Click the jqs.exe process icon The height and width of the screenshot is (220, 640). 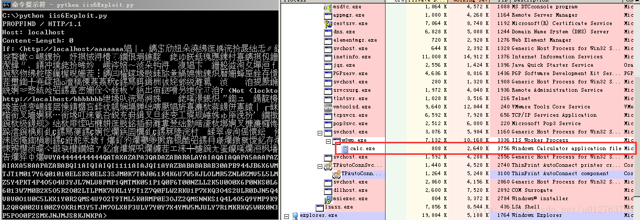tap(328, 65)
